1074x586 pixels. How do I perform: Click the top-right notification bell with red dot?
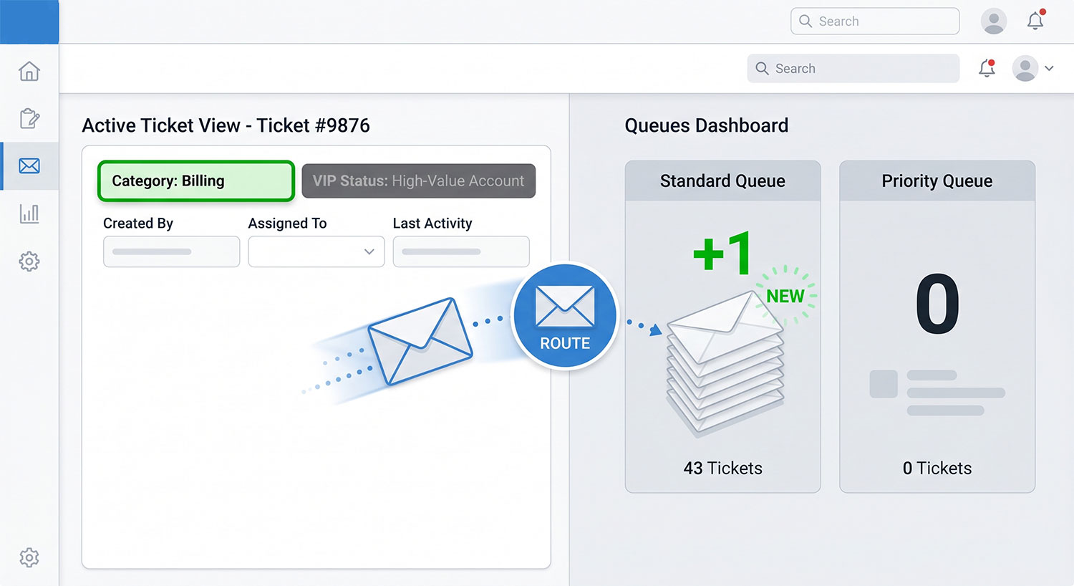point(1035,21)
